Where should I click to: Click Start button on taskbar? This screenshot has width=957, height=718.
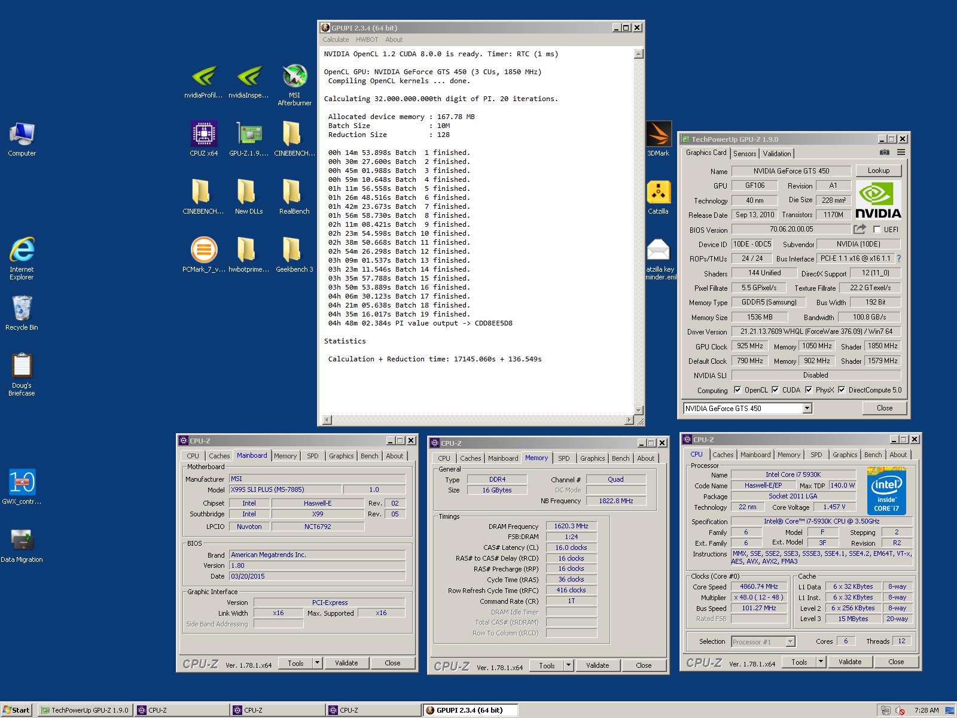pos(16,710)
